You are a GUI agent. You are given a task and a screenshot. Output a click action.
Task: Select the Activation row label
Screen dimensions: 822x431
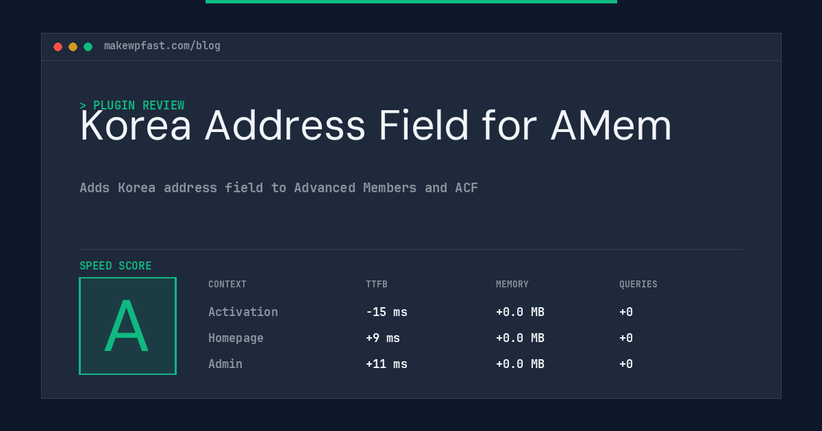point(243,312)
